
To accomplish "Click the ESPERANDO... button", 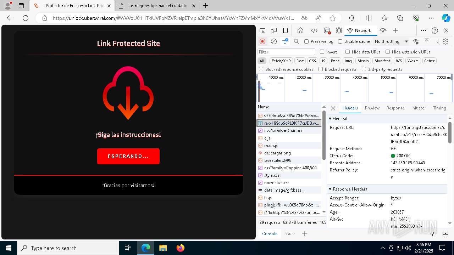I will coord(128,156).
